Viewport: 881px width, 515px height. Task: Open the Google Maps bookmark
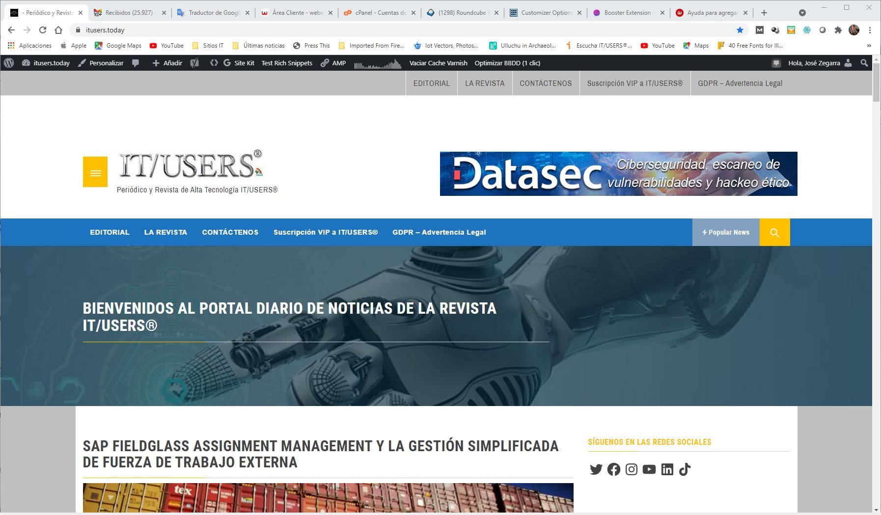coord(118,46)
